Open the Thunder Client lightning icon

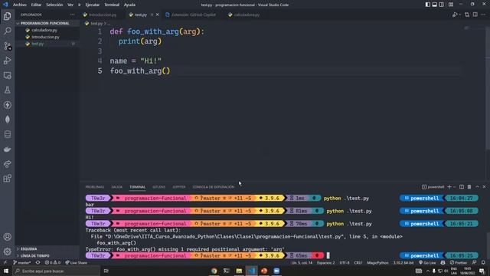pos(7,105)
